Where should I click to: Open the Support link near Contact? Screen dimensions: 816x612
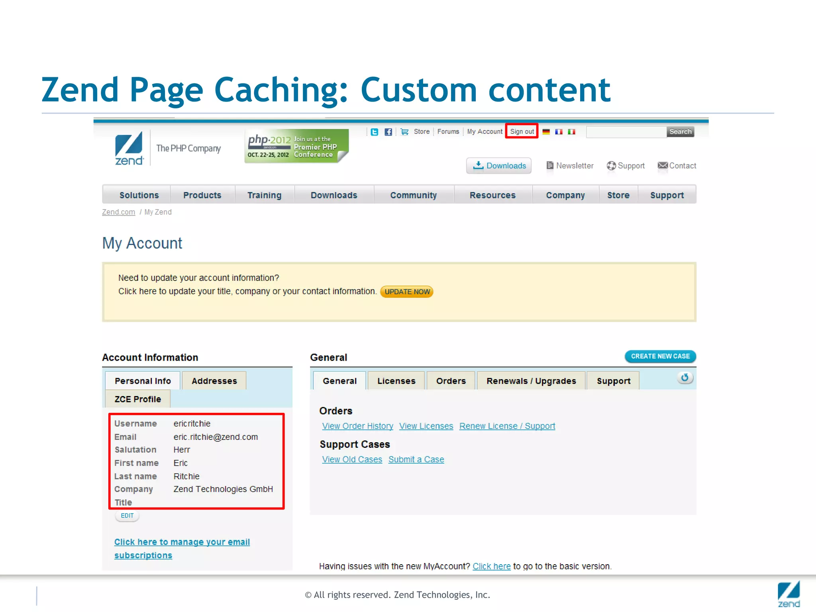[x=631, y=166]
